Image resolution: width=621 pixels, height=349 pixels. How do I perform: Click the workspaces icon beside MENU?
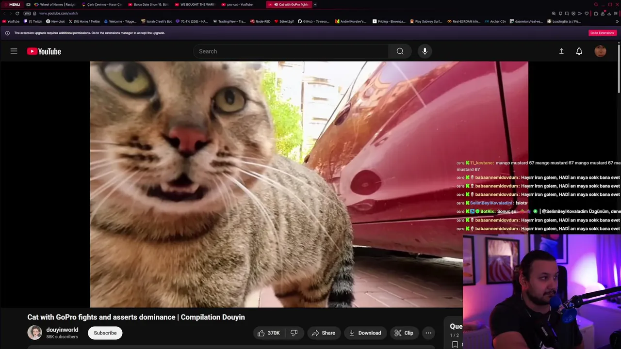coord(28,4)
